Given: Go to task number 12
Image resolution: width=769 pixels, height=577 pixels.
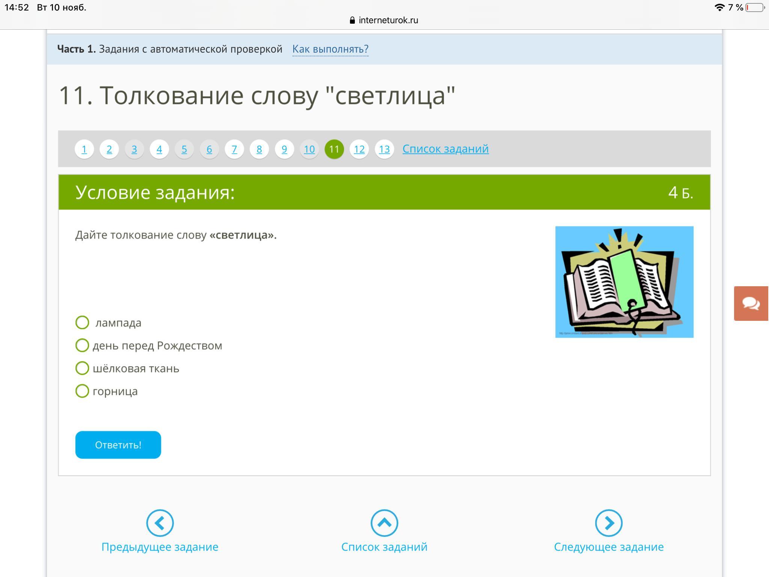Looking at the screenshot, I should pyautogui.click(x=359, y=149).
